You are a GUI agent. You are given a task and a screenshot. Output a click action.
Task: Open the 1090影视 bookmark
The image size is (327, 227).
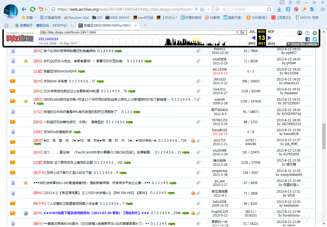click(x=257, y=17)
